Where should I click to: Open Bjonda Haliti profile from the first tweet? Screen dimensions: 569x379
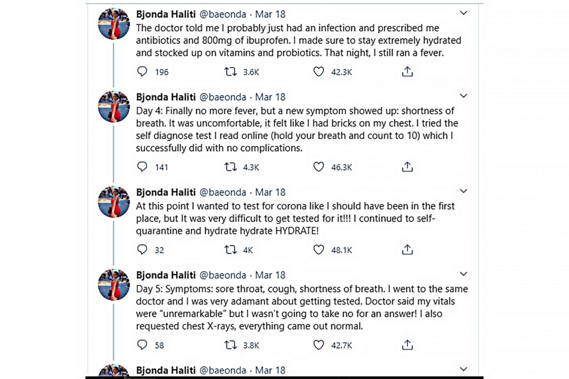[166, 14]
